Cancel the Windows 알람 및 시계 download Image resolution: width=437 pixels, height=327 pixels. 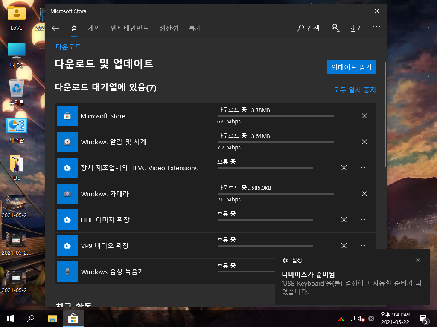click(x=364, y=142)
